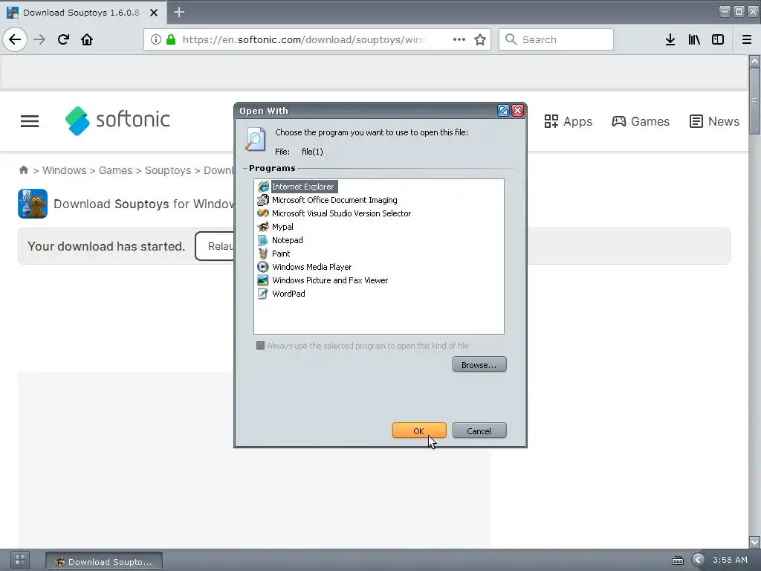Click the page vertical scrollbar thumb
The image size is (761, 571).
tap(754, 101)
